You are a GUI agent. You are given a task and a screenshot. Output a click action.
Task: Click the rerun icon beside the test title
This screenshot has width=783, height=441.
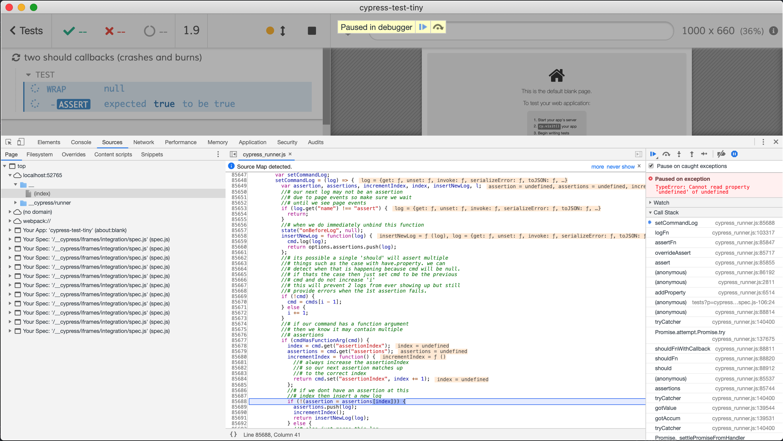tap(16, 57)
